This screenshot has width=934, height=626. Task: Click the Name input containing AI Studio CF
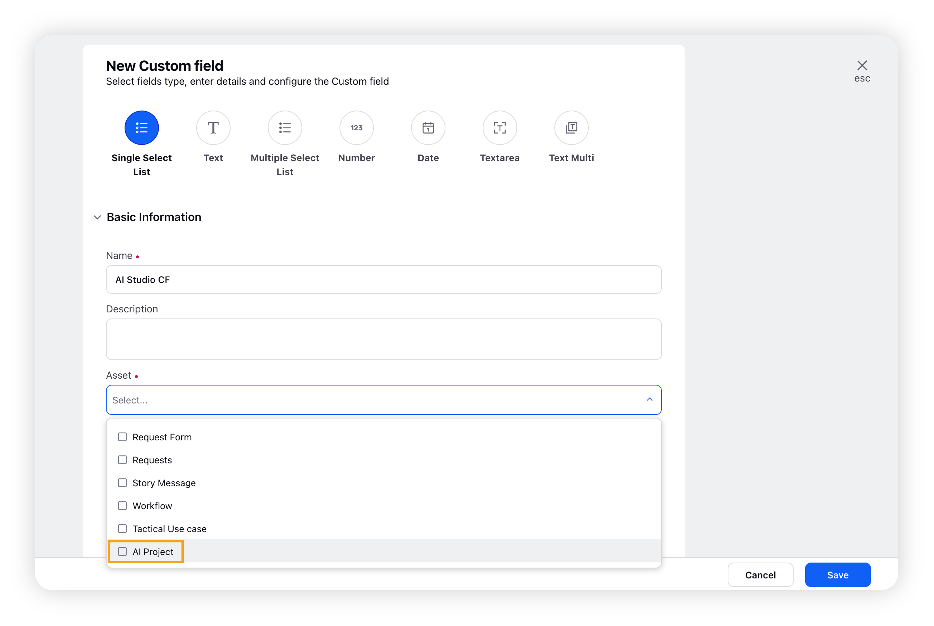point(383,279)
